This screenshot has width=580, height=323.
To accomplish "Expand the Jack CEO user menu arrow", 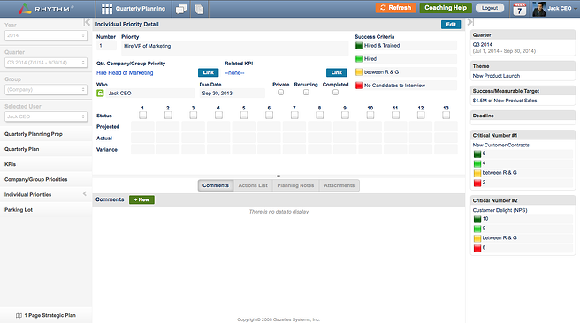I will pos(576,9).
